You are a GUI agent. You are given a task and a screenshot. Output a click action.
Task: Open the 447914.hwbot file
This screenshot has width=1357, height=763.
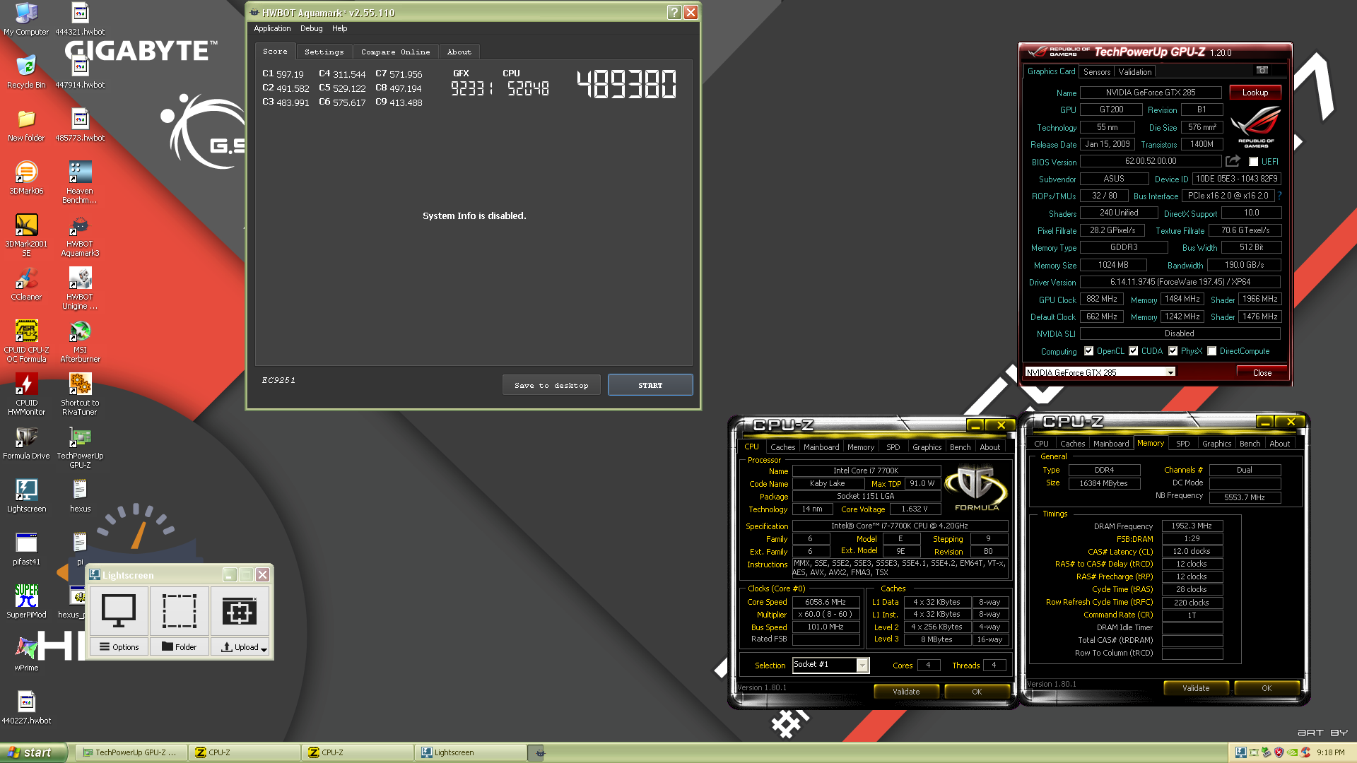click(80, 71)
